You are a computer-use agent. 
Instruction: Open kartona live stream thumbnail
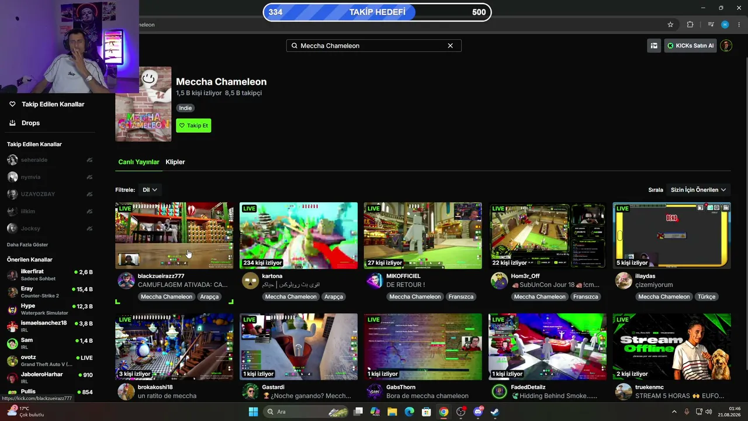pos(299,236)
